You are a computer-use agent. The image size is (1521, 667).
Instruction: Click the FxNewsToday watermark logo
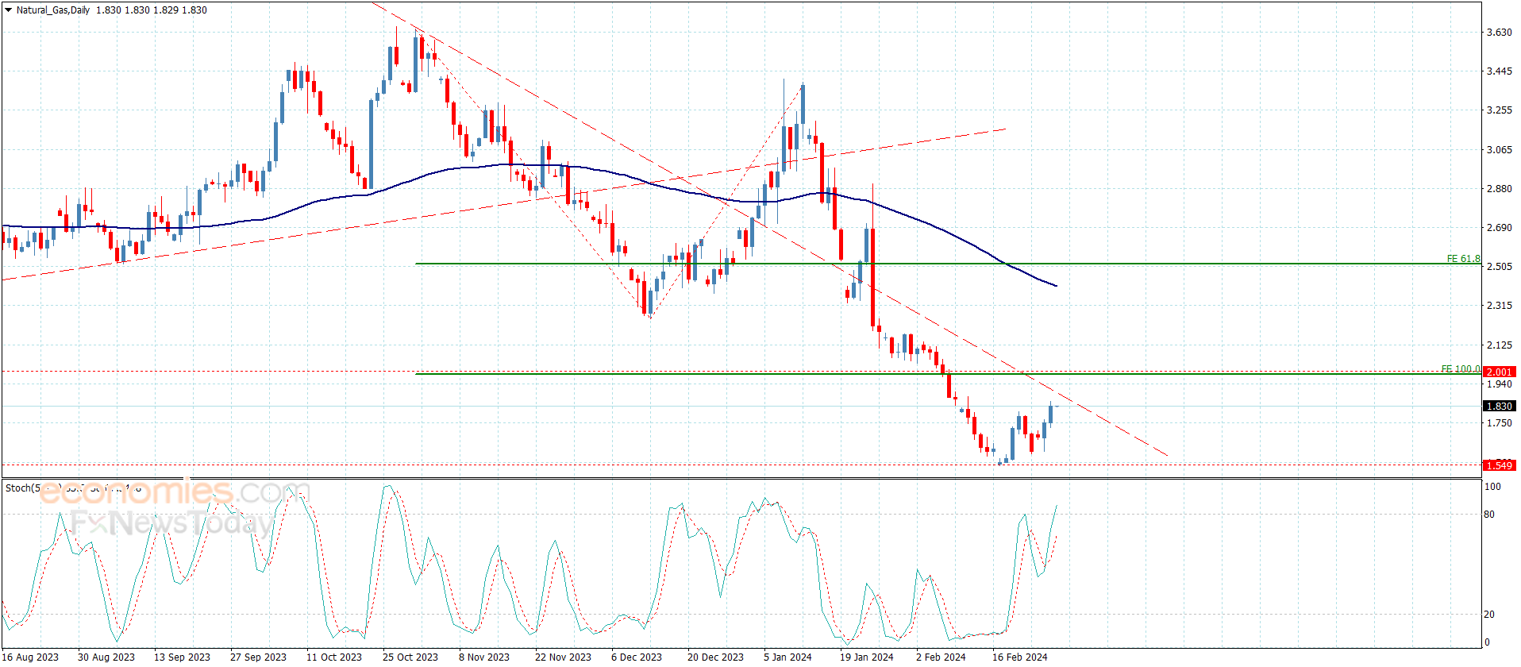coord(172,522)
